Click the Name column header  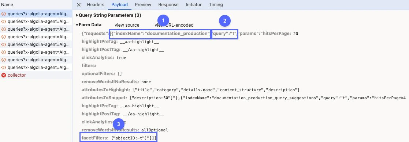click(x=7, y=5)
